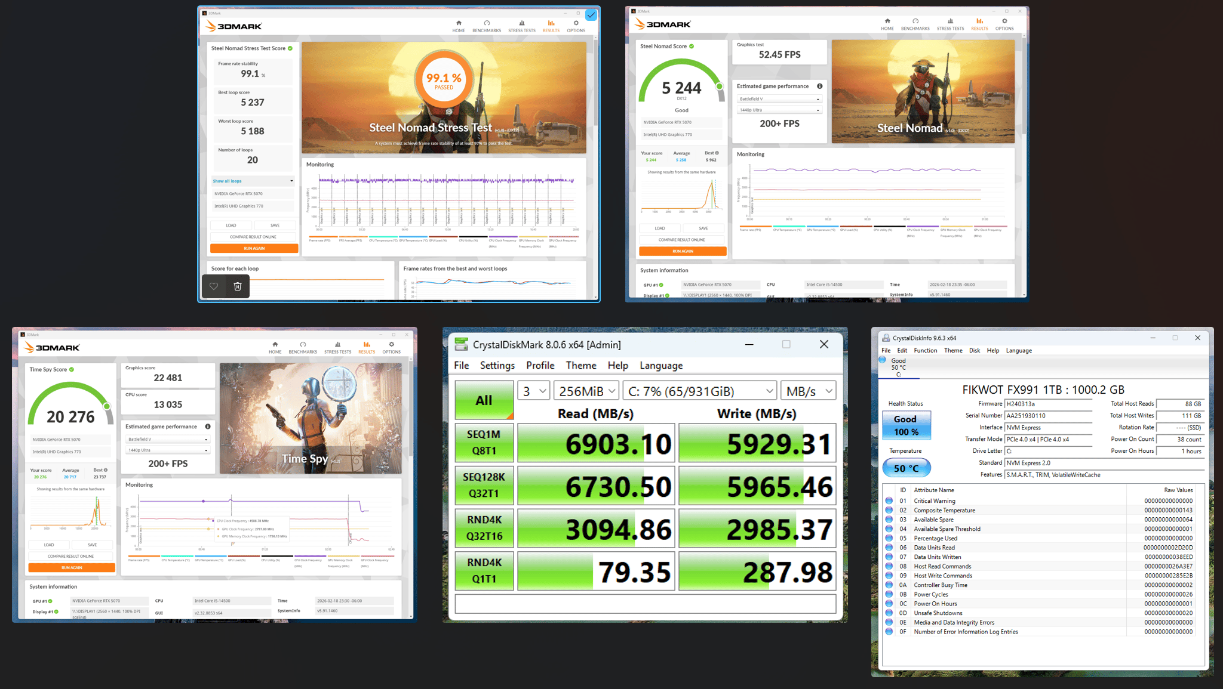
Task: Click status icon of Critical Warning attribute row
Action: pyautogui.click(x=889, y=501)
